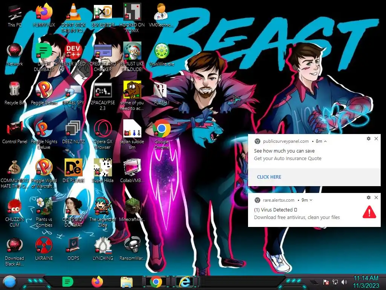Open the OOPS desktop icon
The height and width of the screenshot is (290, 386).
tap(74, 249)
